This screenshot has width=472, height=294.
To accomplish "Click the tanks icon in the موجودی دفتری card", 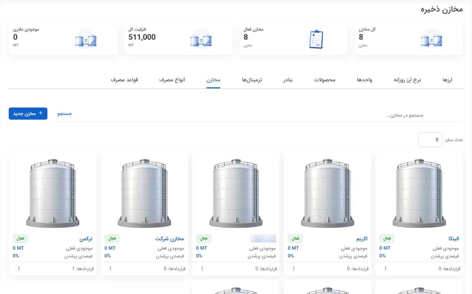I will pyautogui.click(x=86, y=38).
